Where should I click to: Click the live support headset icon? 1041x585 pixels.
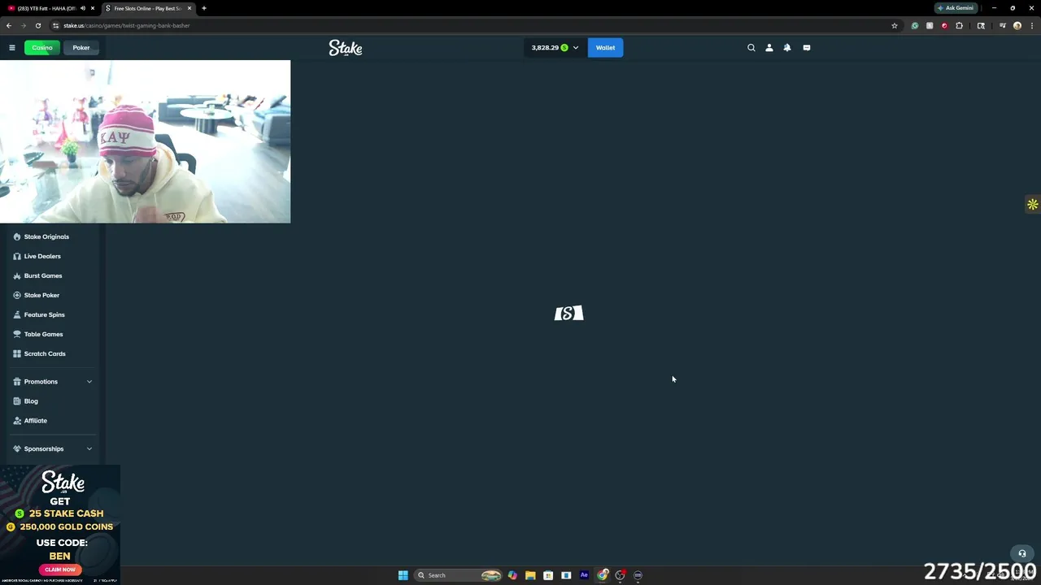tap(1022, 554)
